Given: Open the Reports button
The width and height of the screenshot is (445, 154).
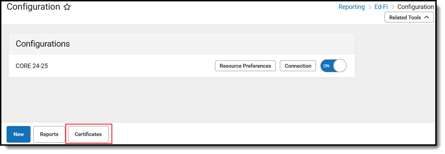Looking at the screenshot, I should click(49, 134).
